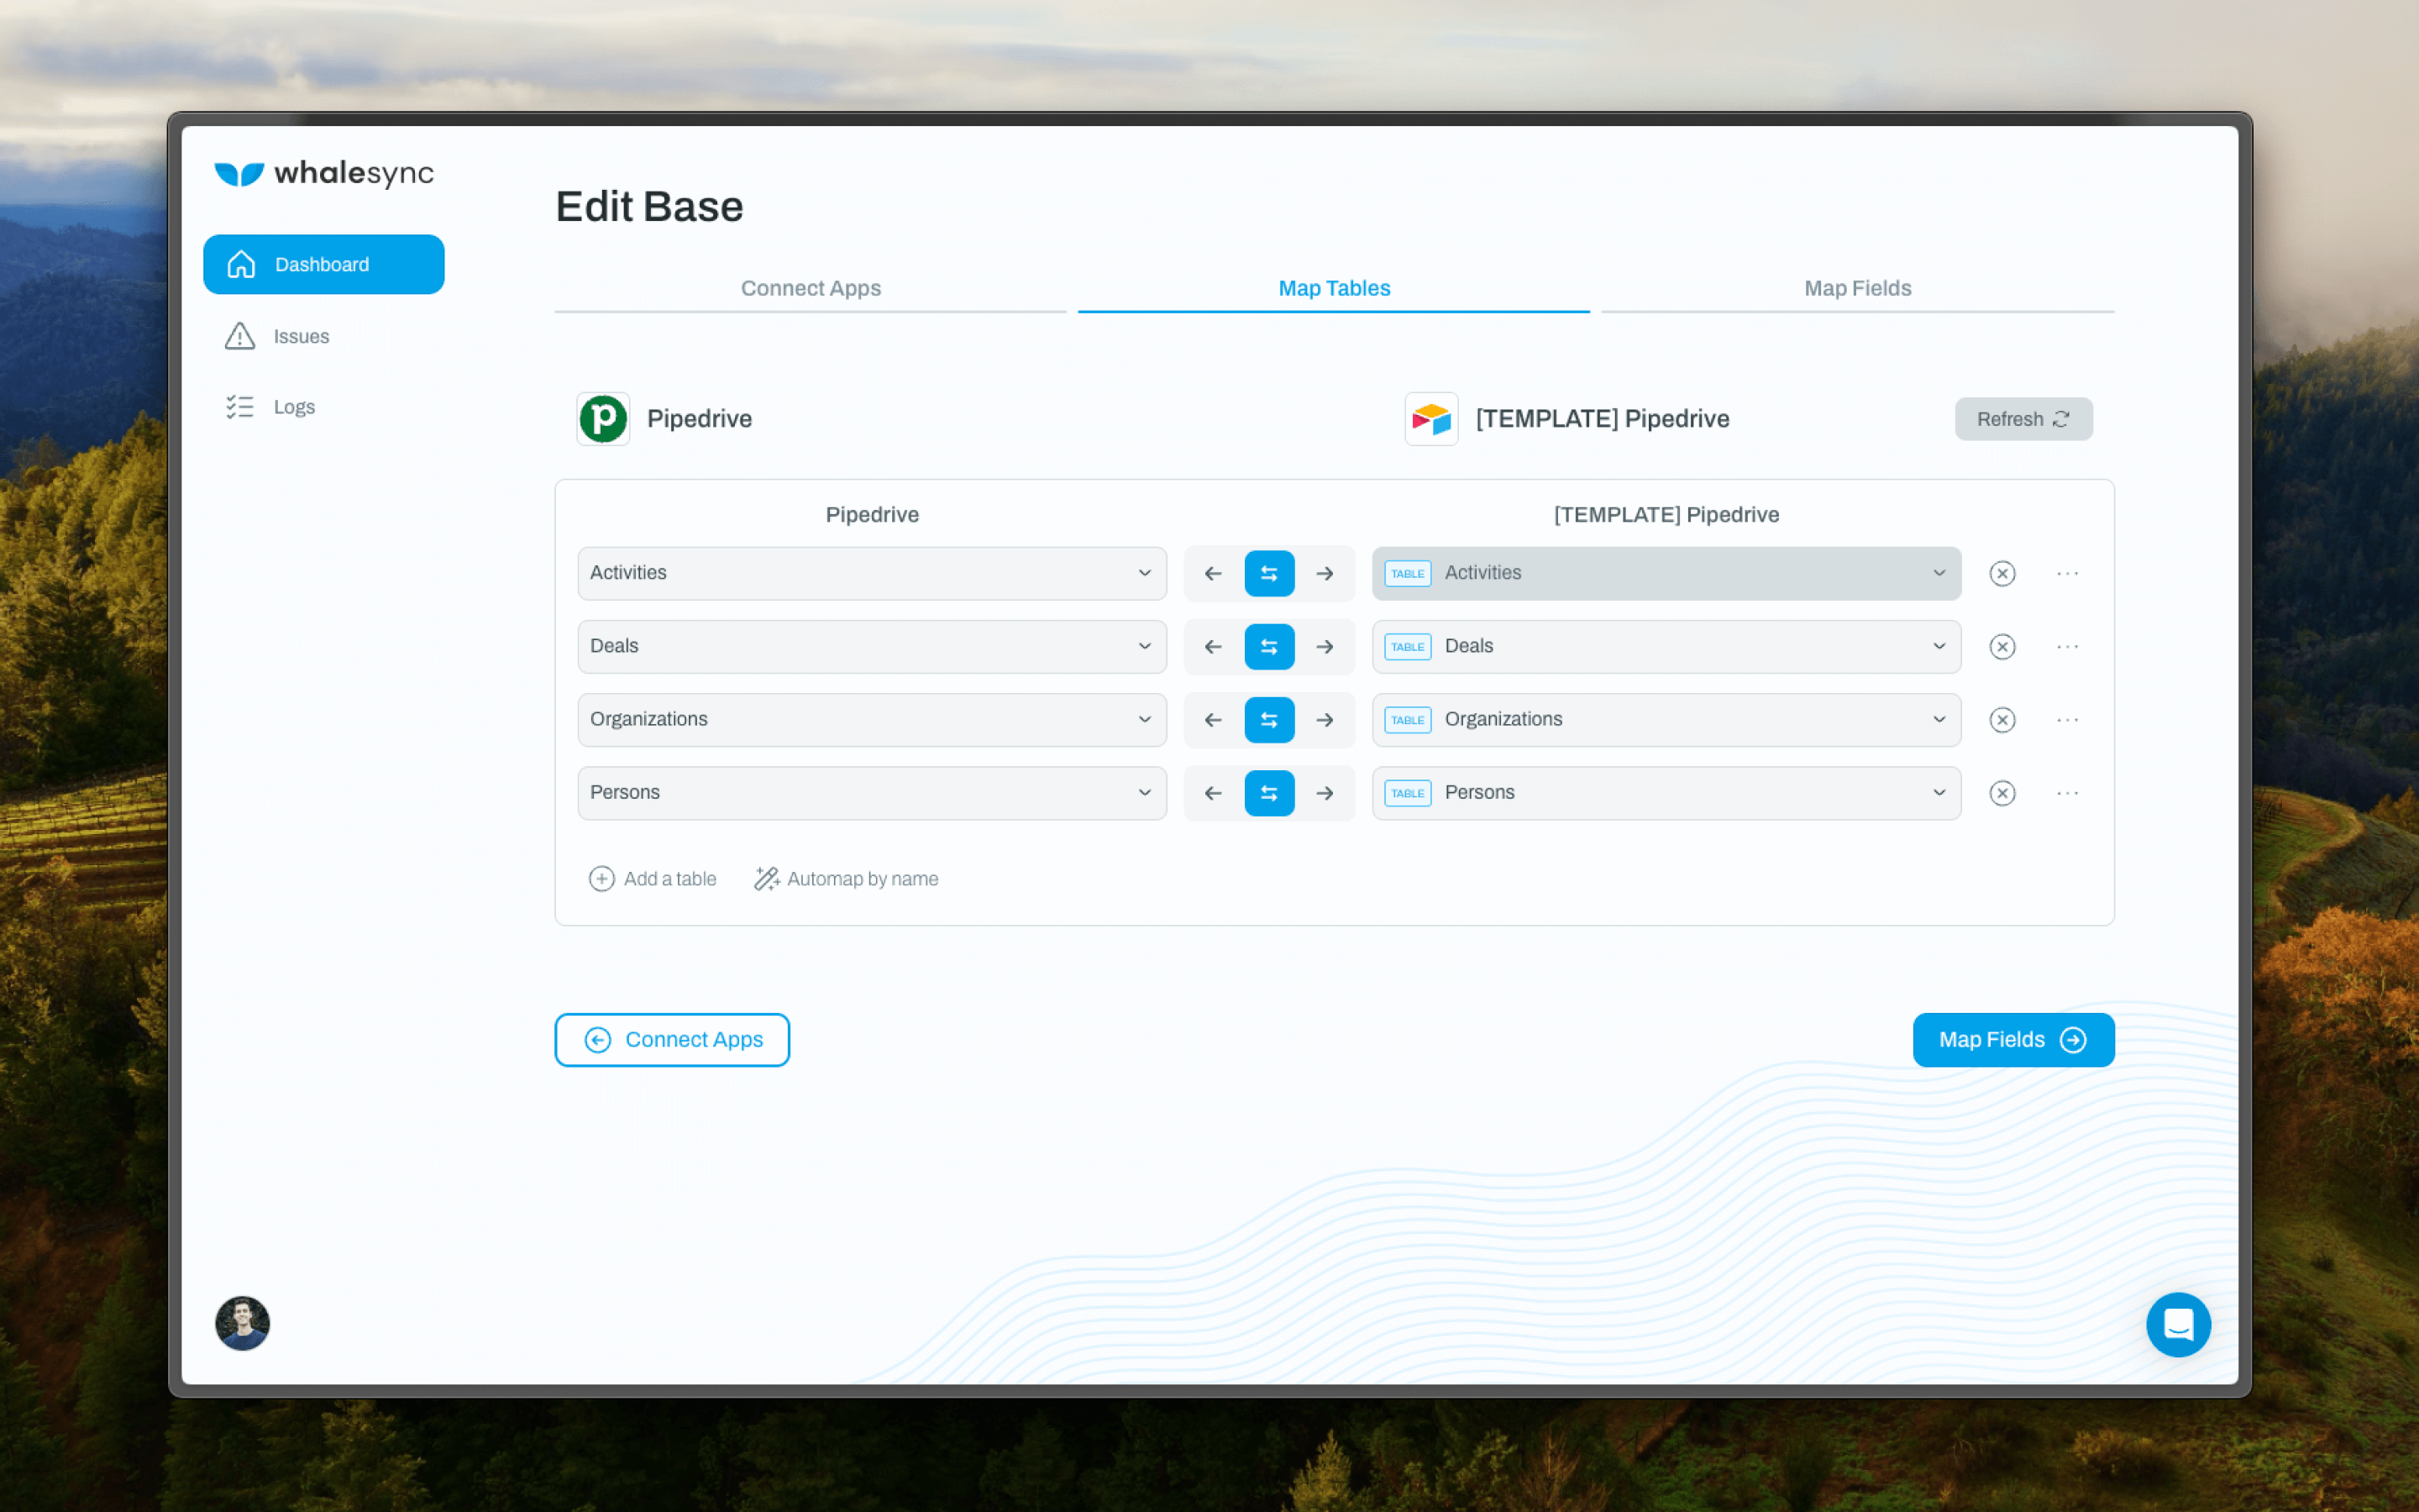
Task: Open the user profile avatar
Action: [242, 1322]
